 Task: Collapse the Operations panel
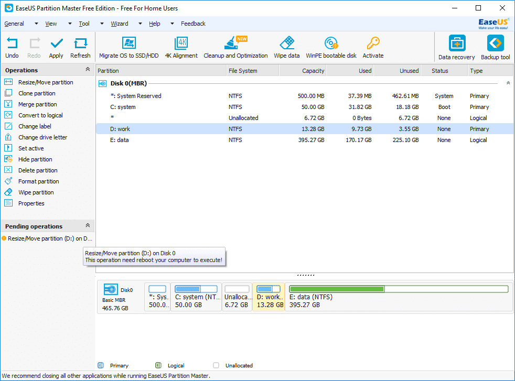tap(88, 69)
